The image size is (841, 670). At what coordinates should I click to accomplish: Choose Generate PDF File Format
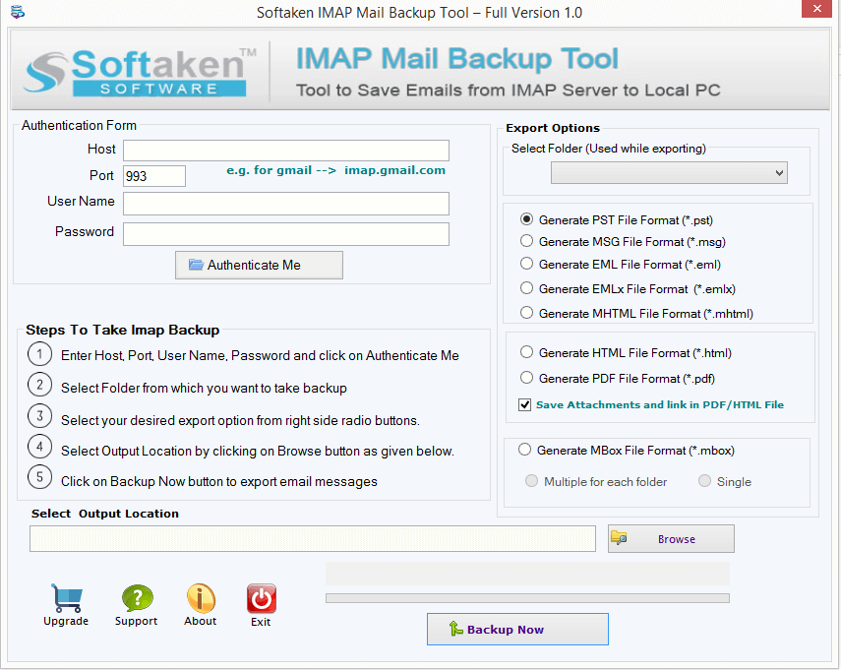coord(526,378)
